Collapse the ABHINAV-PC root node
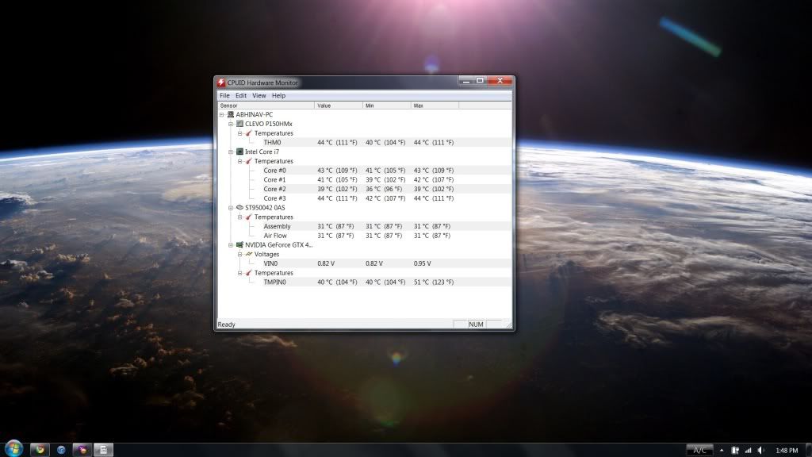This screenshot has height=457, width=812. click(x=222, y=114)
